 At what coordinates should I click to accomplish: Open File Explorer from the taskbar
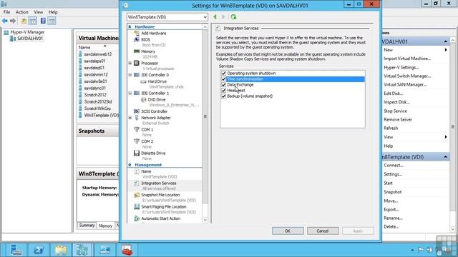coord(61,251)
